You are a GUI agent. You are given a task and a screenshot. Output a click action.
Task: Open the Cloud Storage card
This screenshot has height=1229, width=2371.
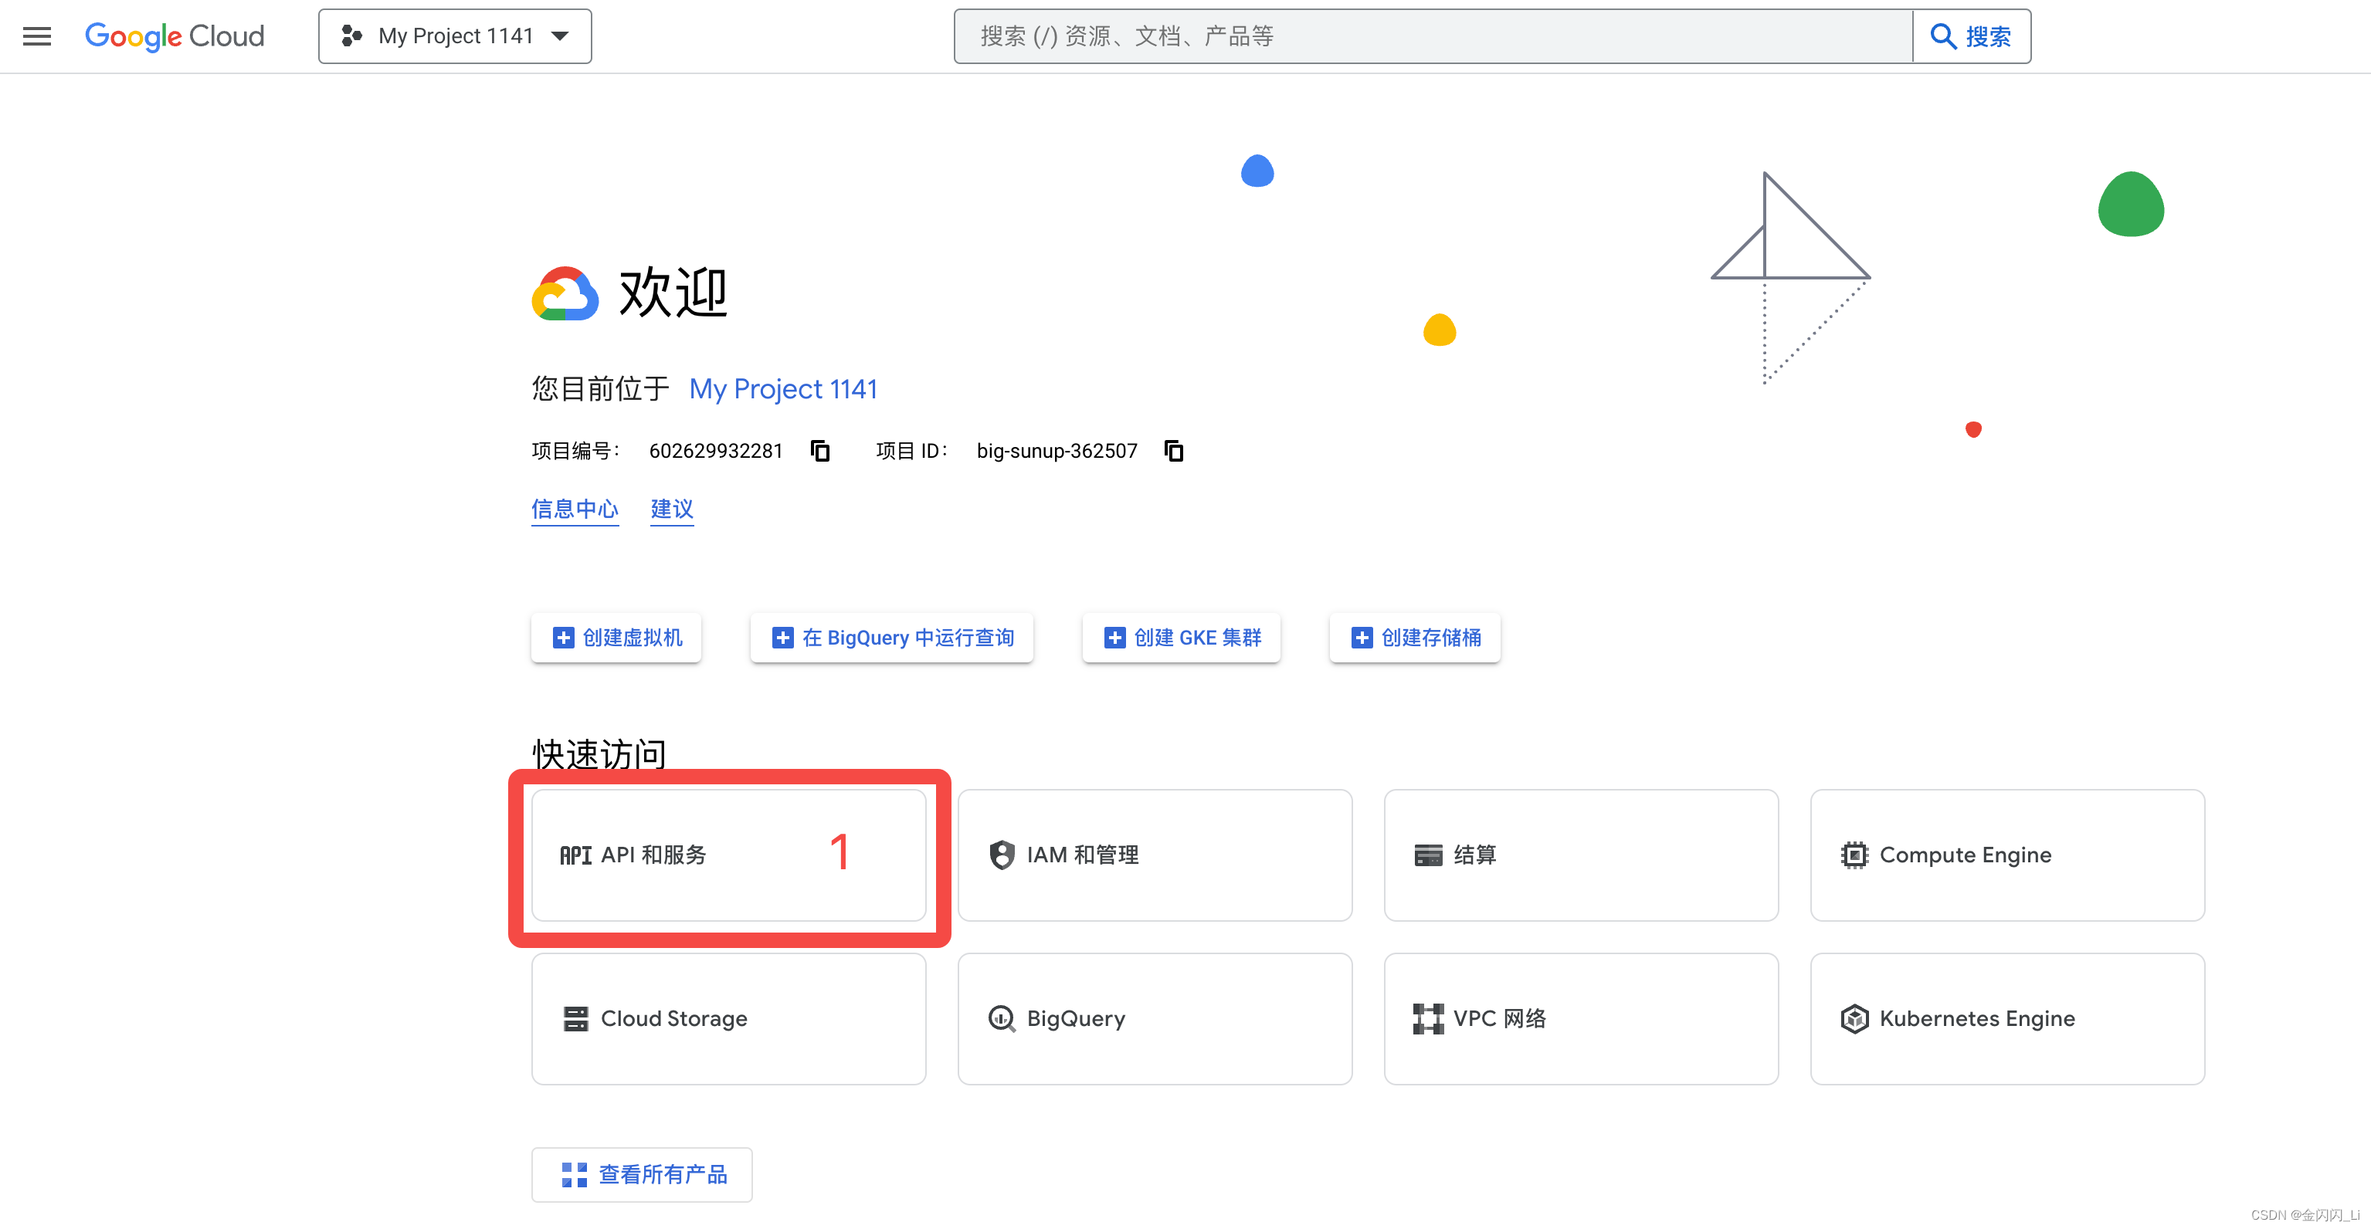[x=728, y=1018]
